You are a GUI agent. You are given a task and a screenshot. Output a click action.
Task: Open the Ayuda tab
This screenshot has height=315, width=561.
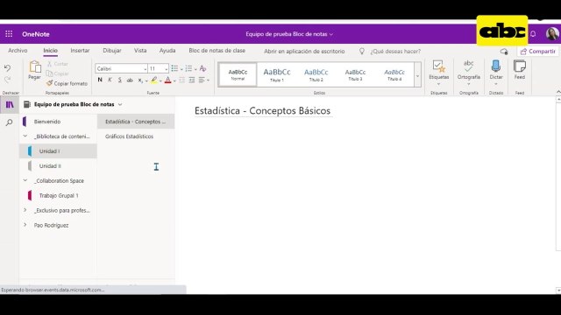tap(167, 51)
